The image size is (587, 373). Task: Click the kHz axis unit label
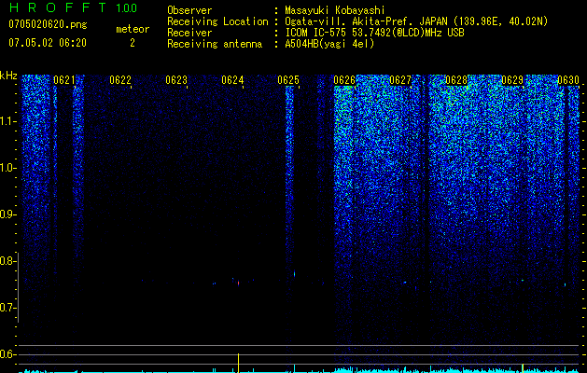8,76
